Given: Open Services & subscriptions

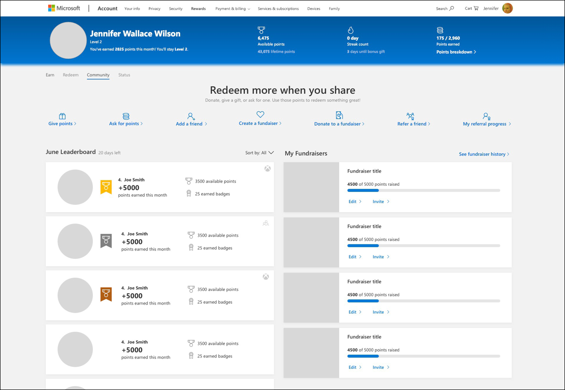Looking at the screenshot, I should pos(278,8).
